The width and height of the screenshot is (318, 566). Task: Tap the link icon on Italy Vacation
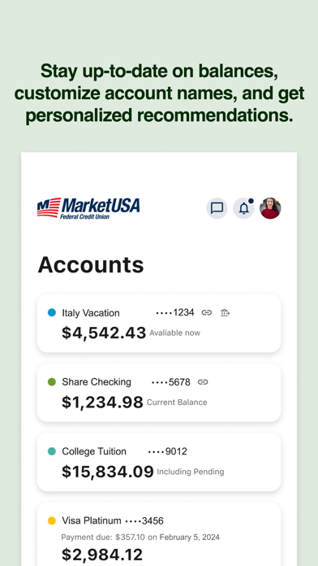click(x=206, y=312)
